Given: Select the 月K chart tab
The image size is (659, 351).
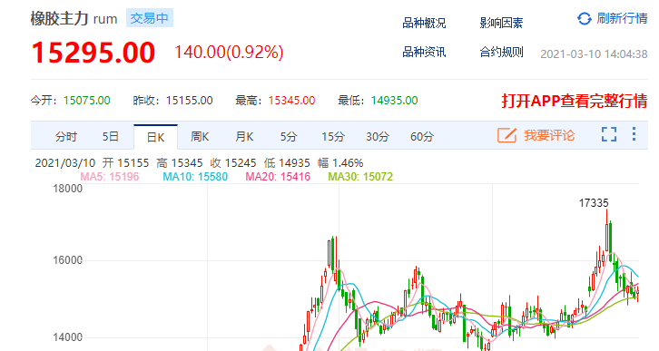Looking at the screenshot, I should tap(244, 137).
